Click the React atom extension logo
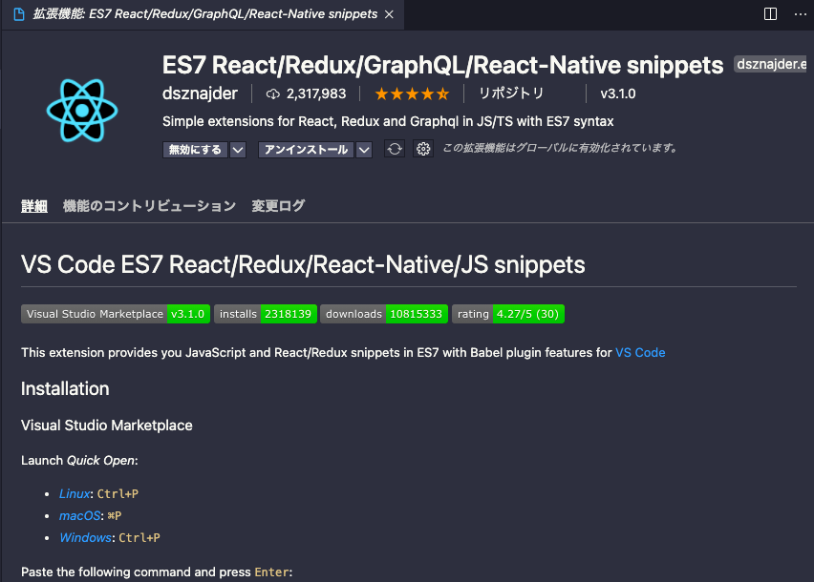The image size is (814, 582). tap(82, 110)
